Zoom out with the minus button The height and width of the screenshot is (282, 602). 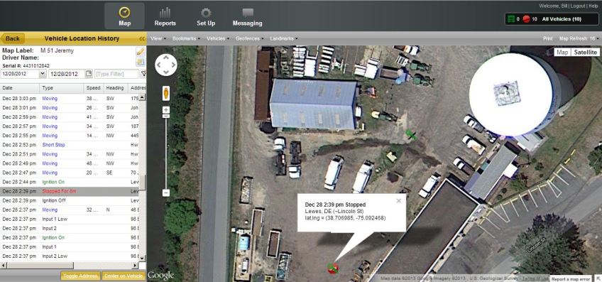click(166, 193)
